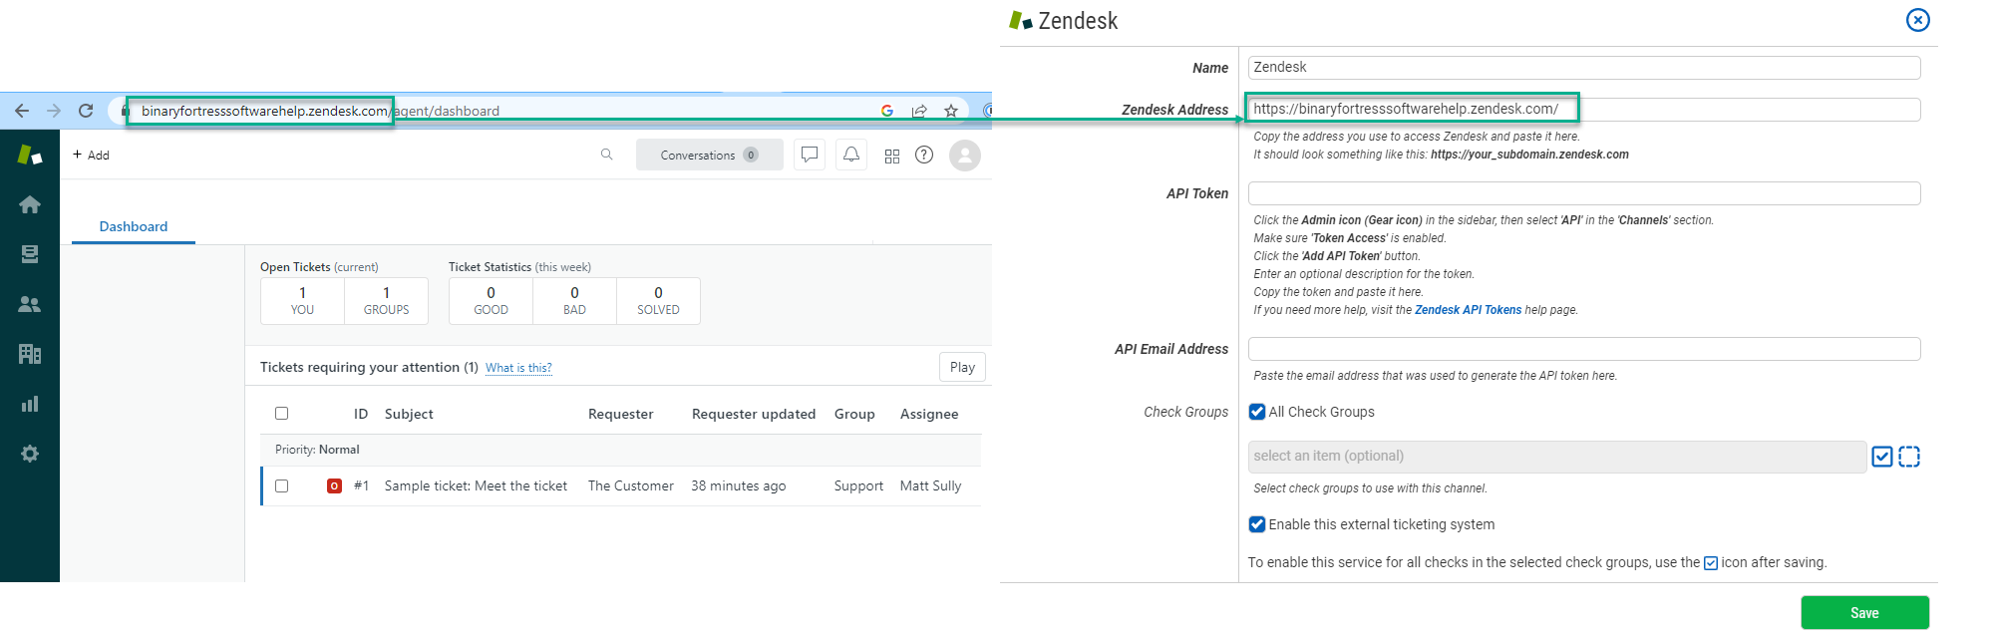Open notifications bell
1992x640 pixels.
[851, 155]
